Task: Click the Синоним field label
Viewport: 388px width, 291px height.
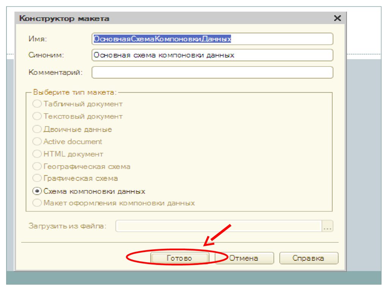Action: (46, 55)
